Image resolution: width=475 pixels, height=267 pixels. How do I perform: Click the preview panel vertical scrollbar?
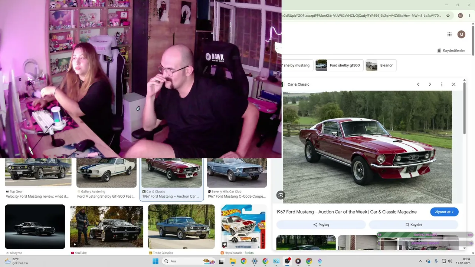(464, 108)
